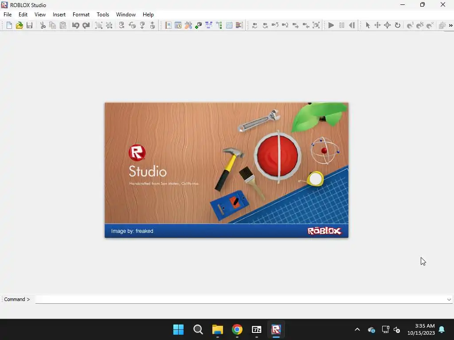Viewport: 454px width, 340px height.
Task: Open the blue table grid panel icon
Action: 229,25
